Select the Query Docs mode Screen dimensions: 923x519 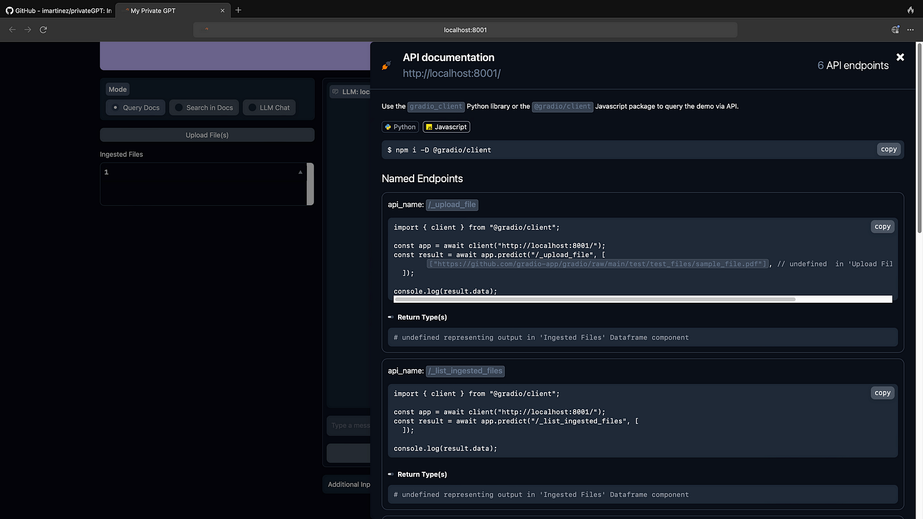click(136, 108)
